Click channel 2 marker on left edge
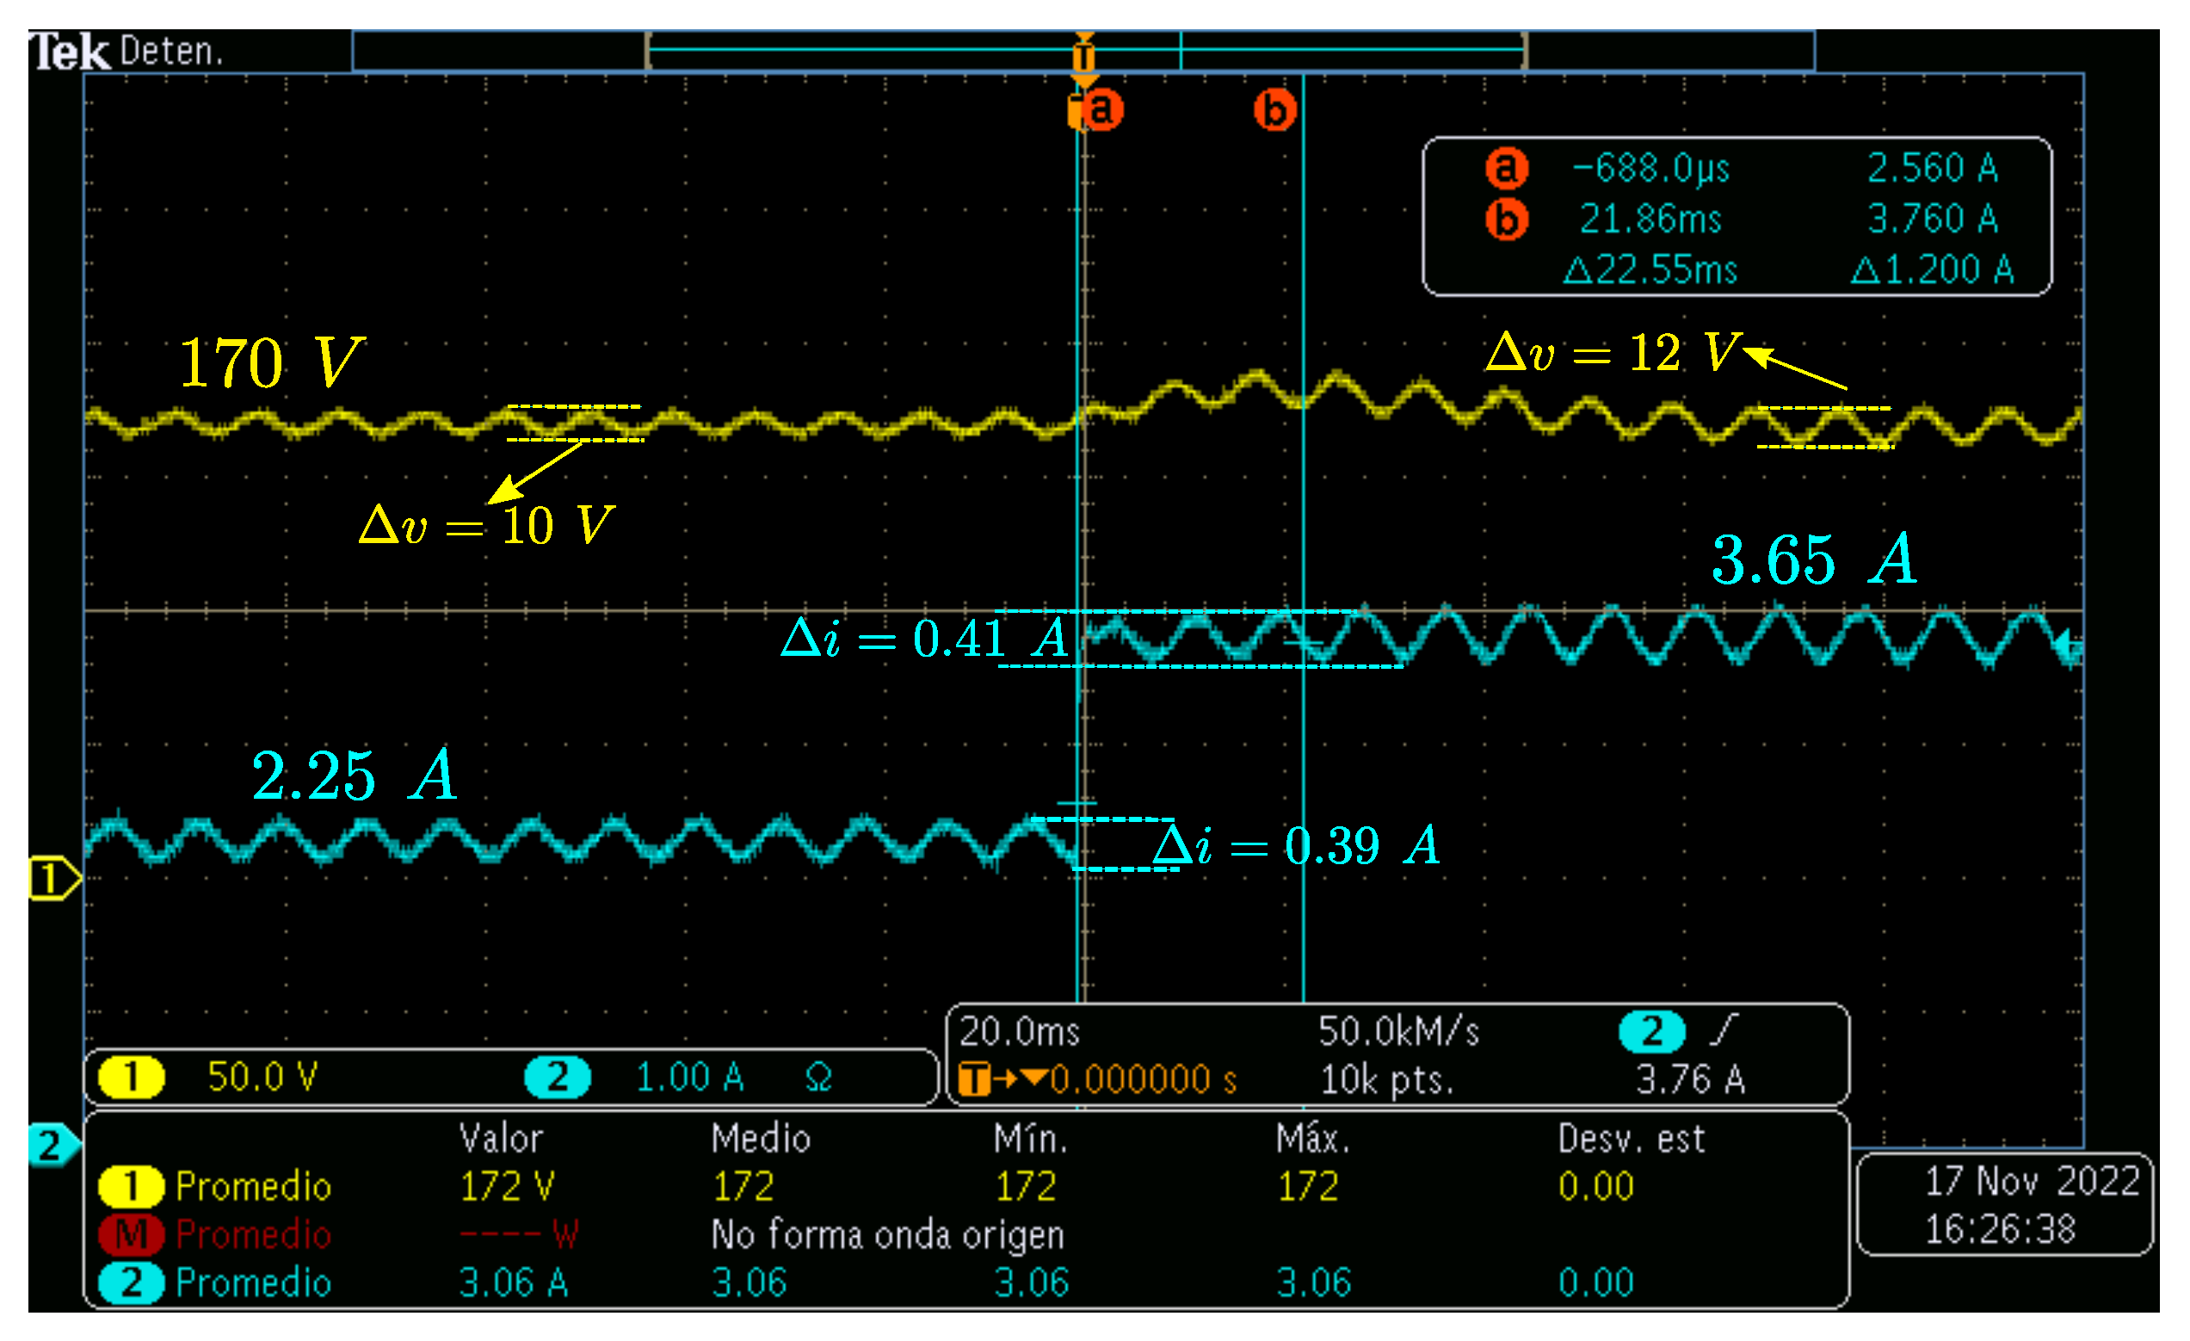Screen dimensions: 2190x1341 click(x=50, y=1146)
